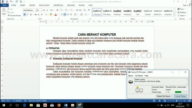This screenshot has height=108, width=192.
Task: Click the Bullets list icon
Action: click(x=61, y=10)
